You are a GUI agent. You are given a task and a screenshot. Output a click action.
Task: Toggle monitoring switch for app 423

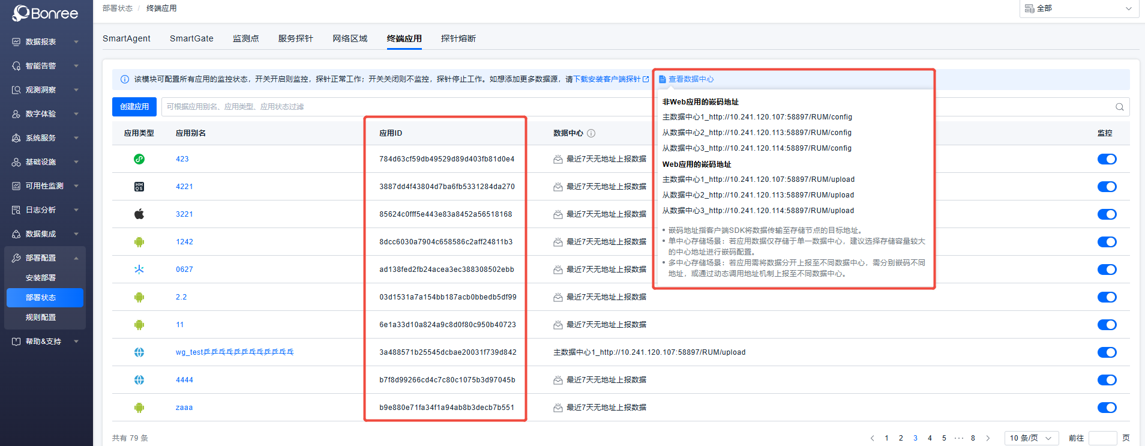pos(1107,159)
